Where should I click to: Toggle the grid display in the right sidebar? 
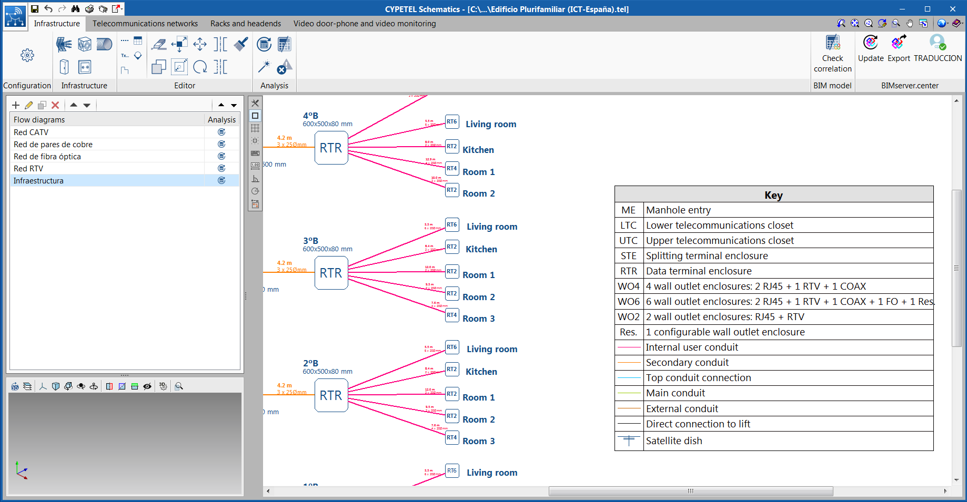coord(255,128)
